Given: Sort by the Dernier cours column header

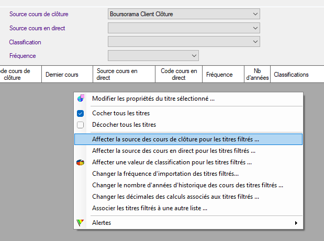Looking at the screenshot, I should 62,75.
